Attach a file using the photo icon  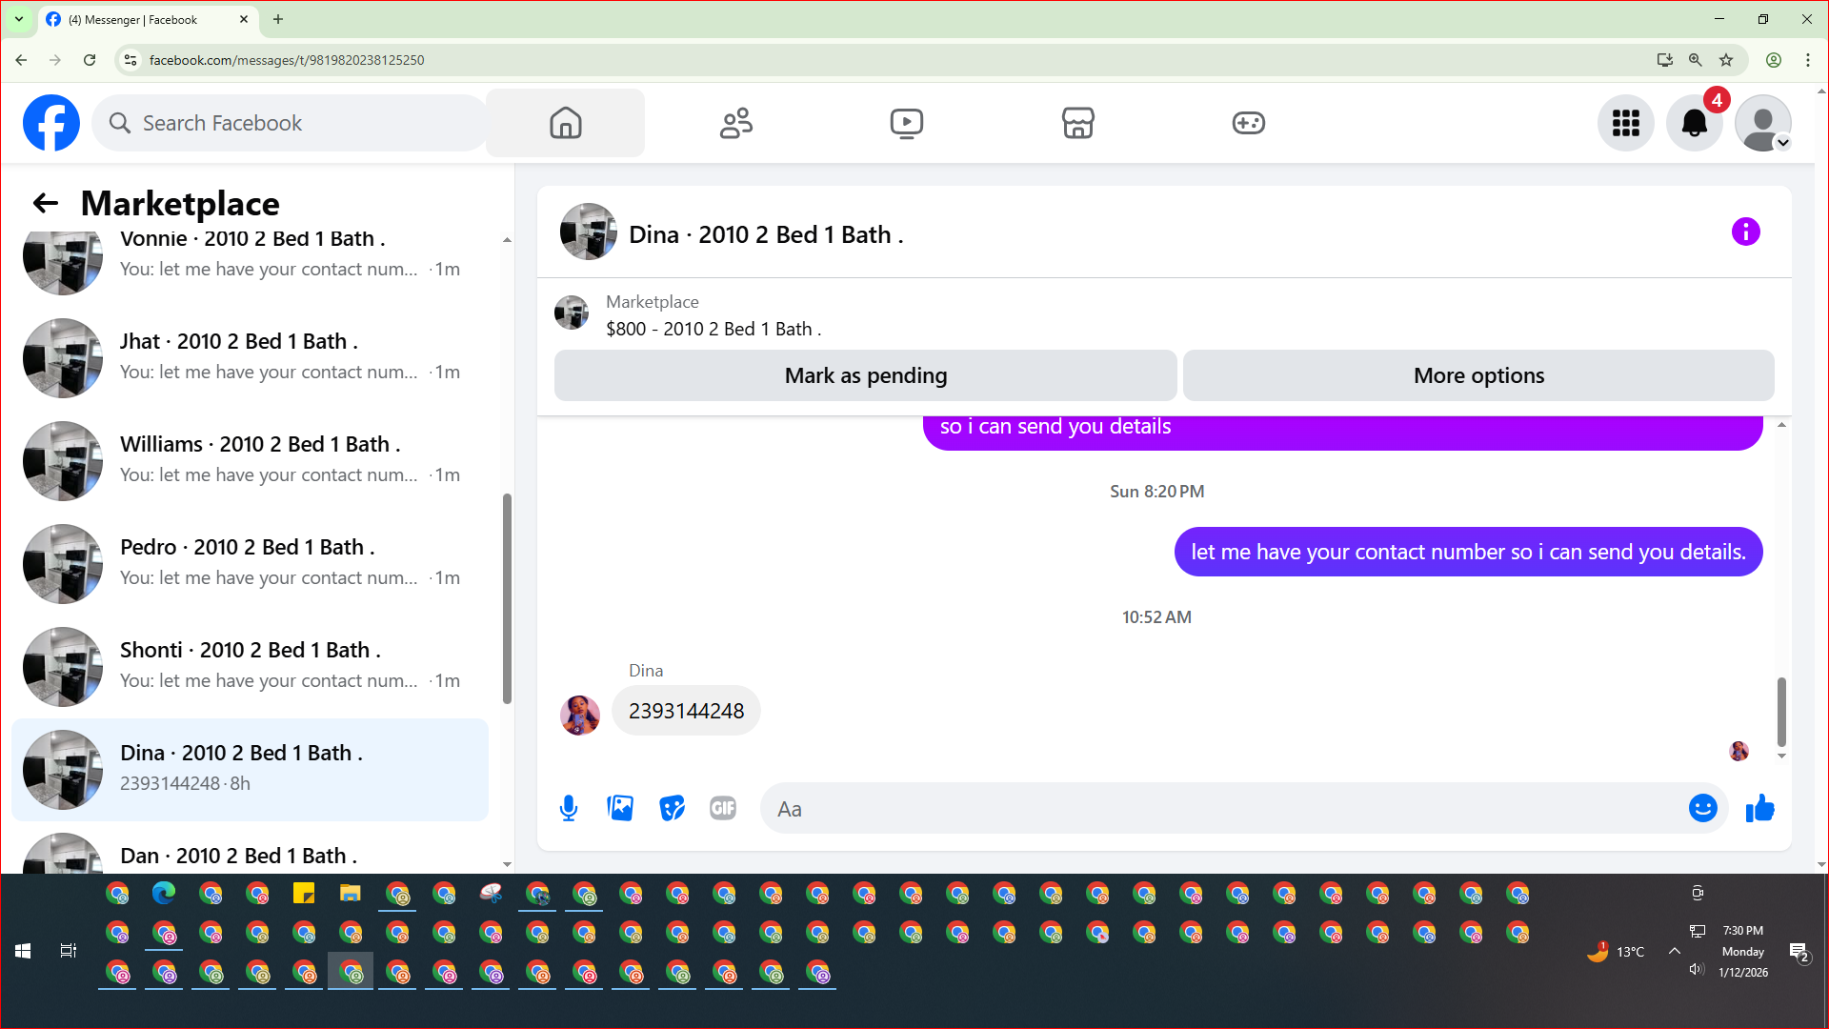click(x=620, y=808)
